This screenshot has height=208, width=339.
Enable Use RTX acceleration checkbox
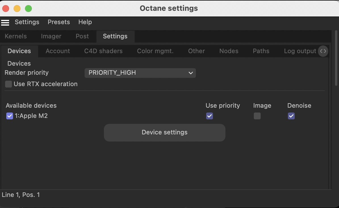coord(9,84)
